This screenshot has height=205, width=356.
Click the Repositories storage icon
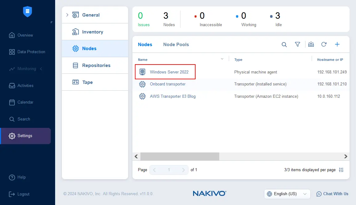coord(75,65)
